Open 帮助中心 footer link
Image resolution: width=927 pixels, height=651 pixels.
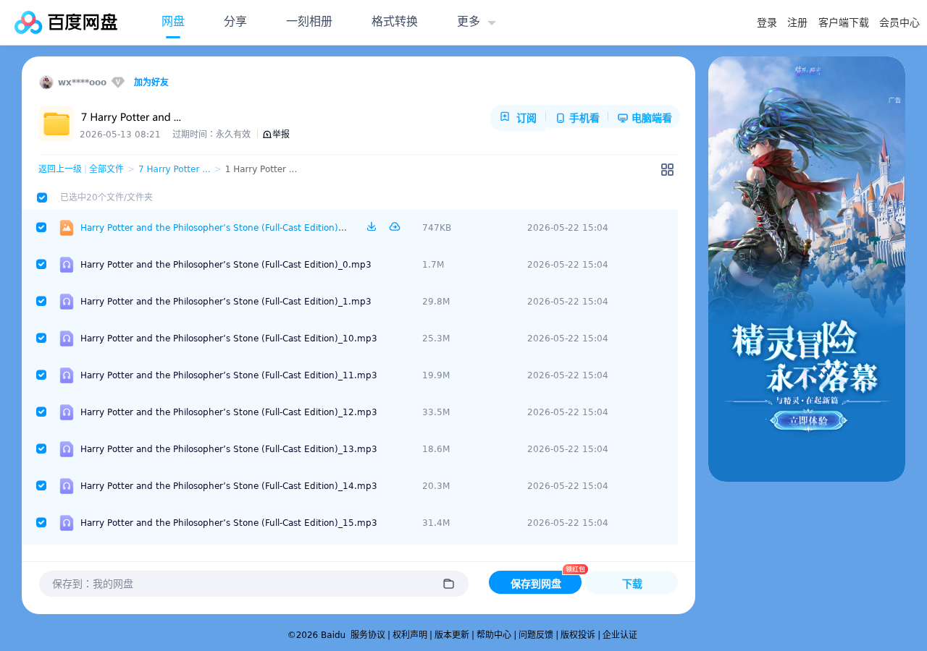coord(494,634)
